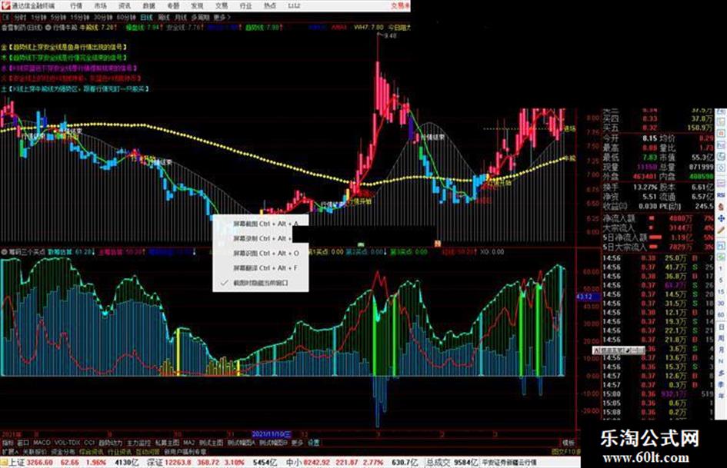The image size is (727, 468).
Task: Open the 发现 menu
Action: click(197, 6)
